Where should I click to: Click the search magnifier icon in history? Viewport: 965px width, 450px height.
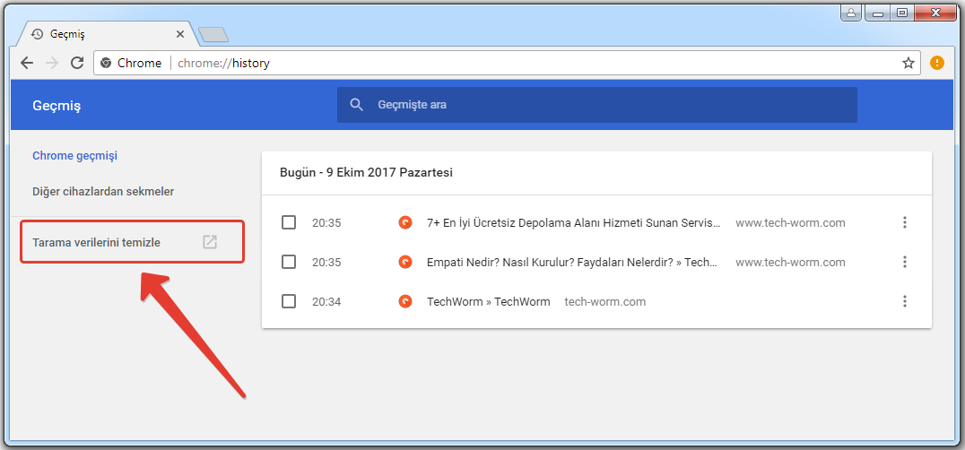[356, 105]
